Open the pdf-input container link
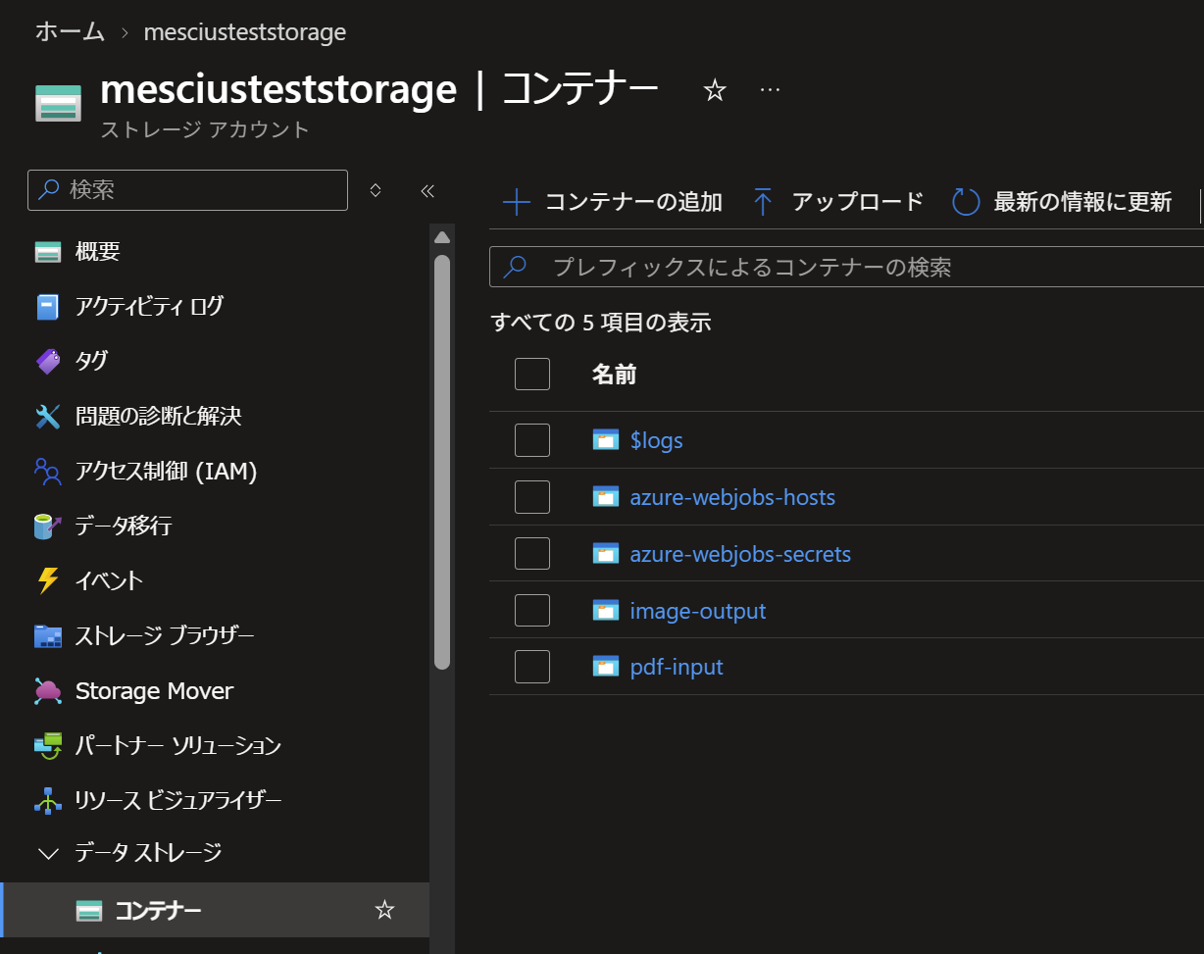The width and height of the screenshot is (1204, 954). [677, 667]
